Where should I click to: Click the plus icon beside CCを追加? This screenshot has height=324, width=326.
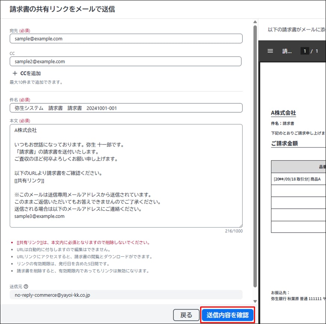[15, 74]
